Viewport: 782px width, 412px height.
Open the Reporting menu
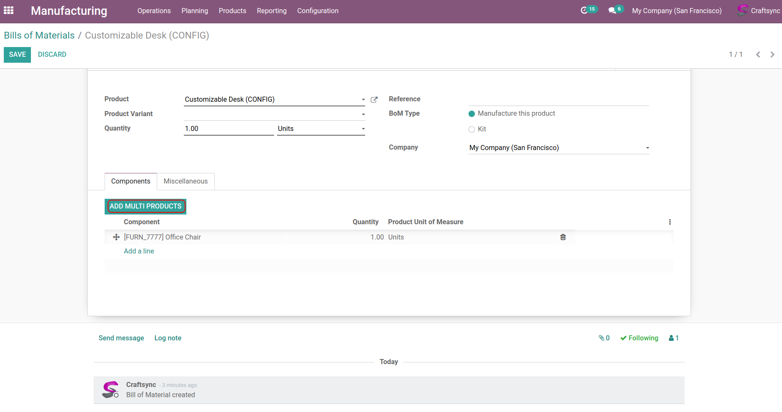272,11
